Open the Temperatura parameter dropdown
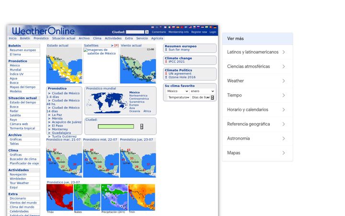This screenshot has height=216, width=345. pos(178,97)
